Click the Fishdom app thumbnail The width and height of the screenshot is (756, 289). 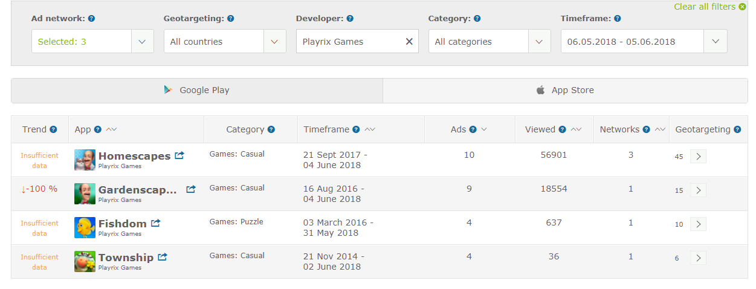pyautogui.click(x=85, y=227)
